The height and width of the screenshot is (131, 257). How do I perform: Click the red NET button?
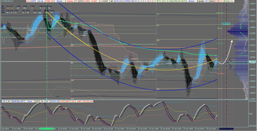pos(67,101)
